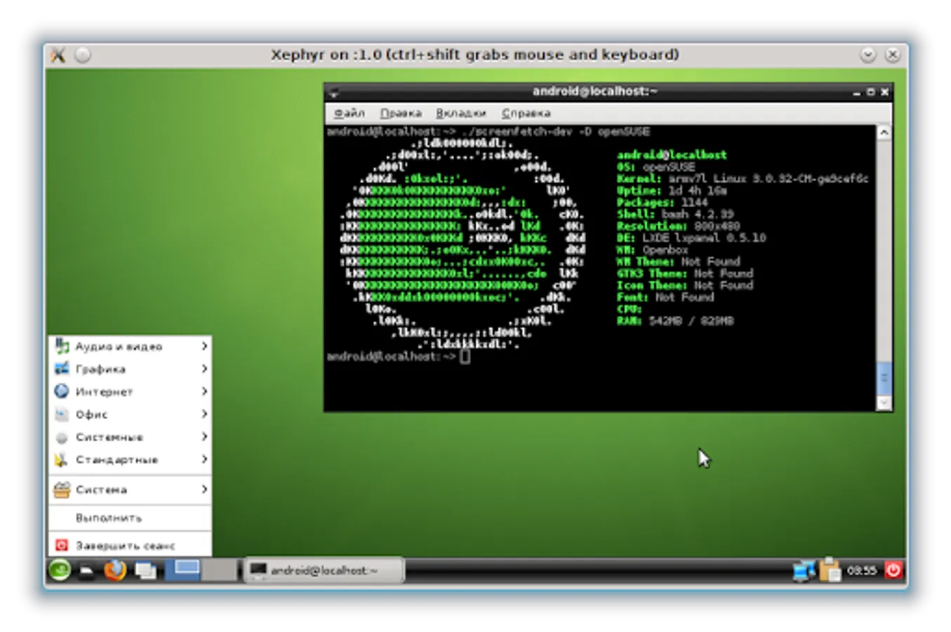Click the "Packages: 1144" line in terminal

point(662,203)
